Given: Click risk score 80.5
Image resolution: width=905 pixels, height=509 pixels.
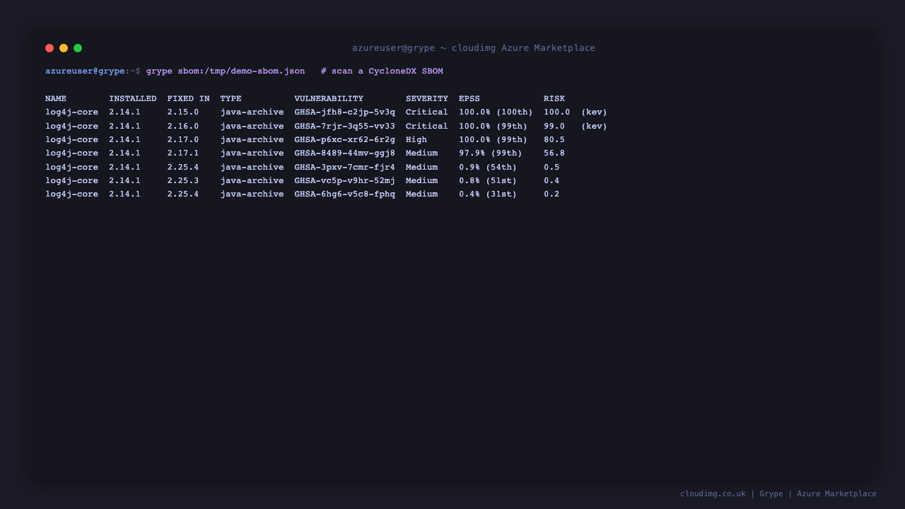Looking at the screenshot, I should pos(554,140).
